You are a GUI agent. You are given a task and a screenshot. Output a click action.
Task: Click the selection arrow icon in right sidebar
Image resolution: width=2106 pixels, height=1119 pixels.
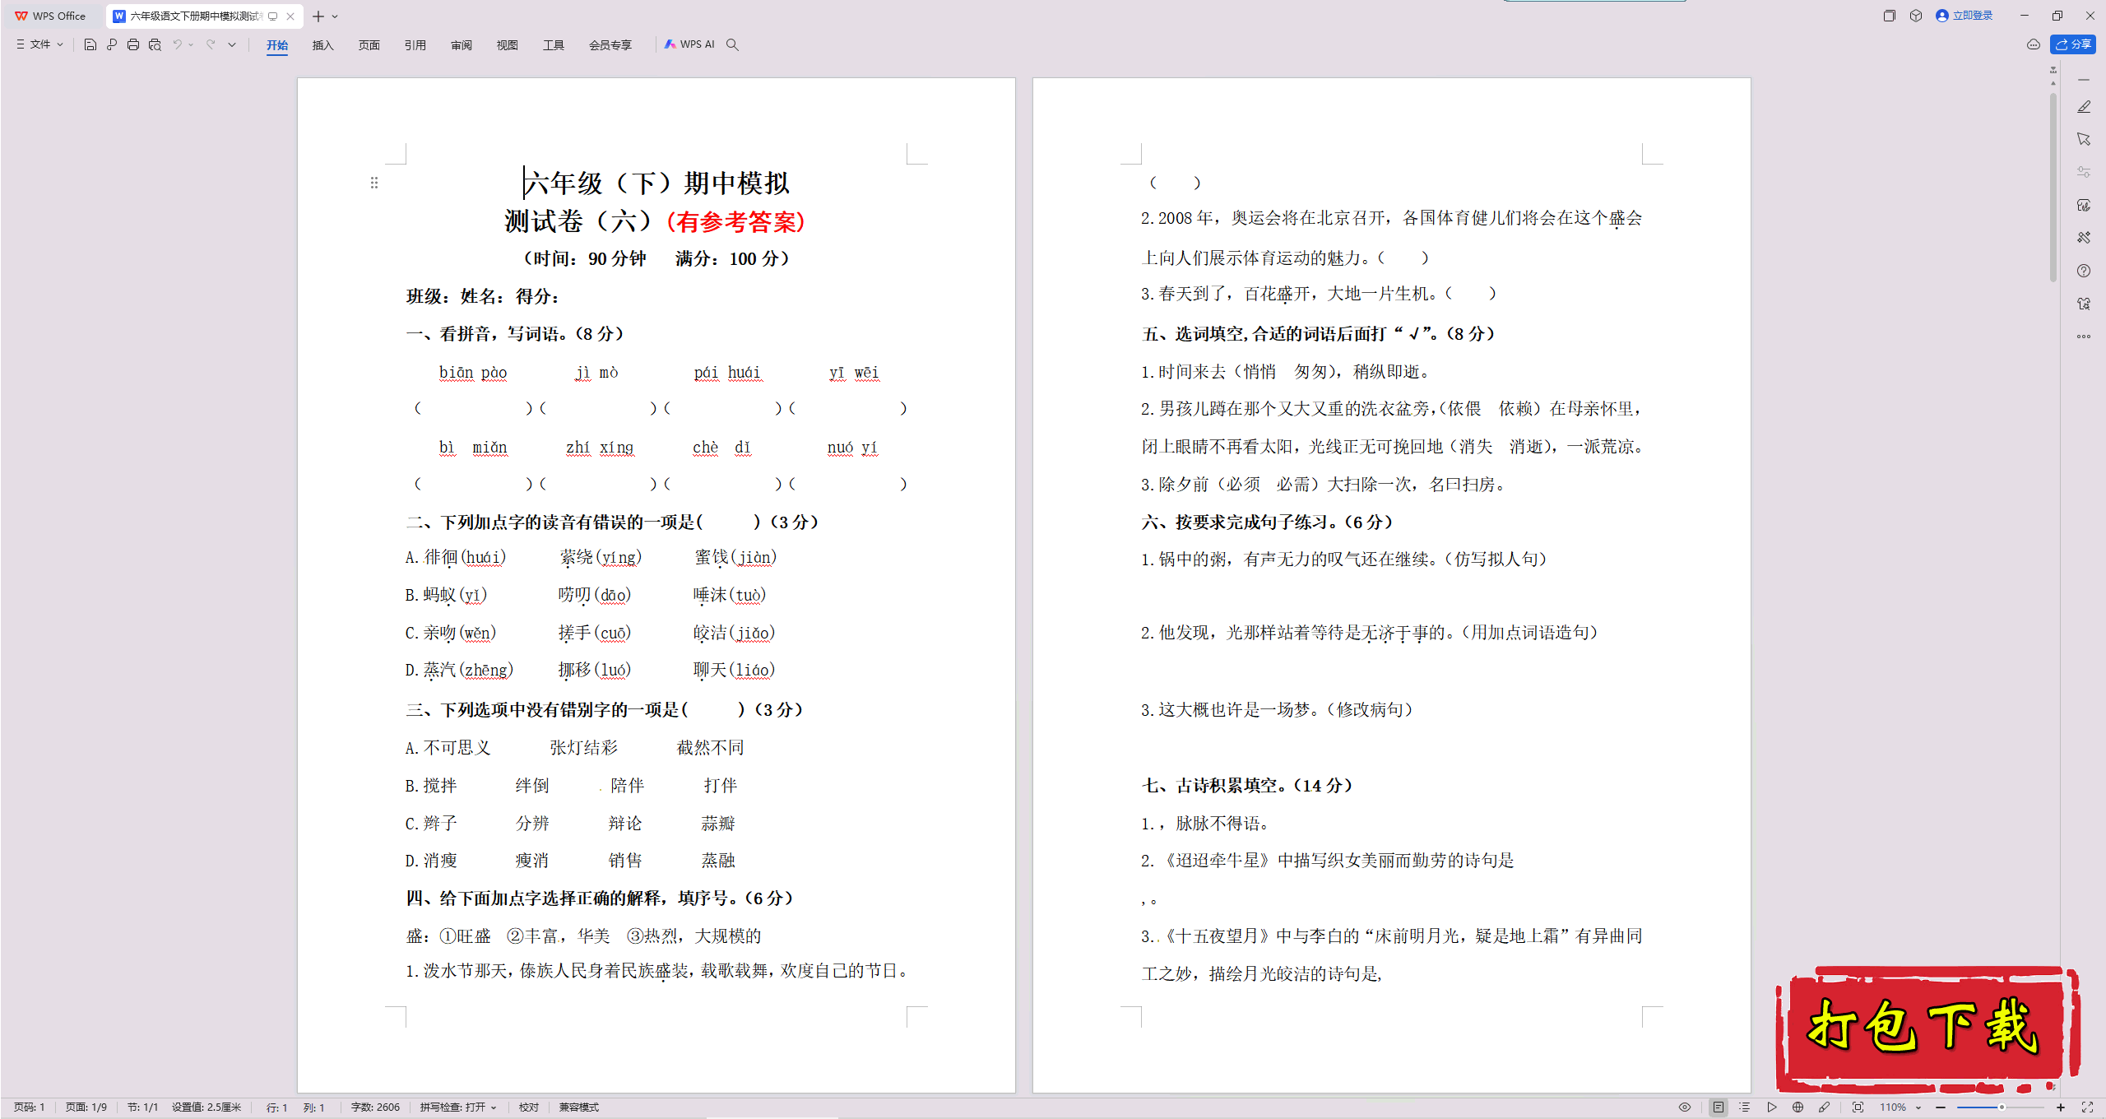(x=2084, y=140)
